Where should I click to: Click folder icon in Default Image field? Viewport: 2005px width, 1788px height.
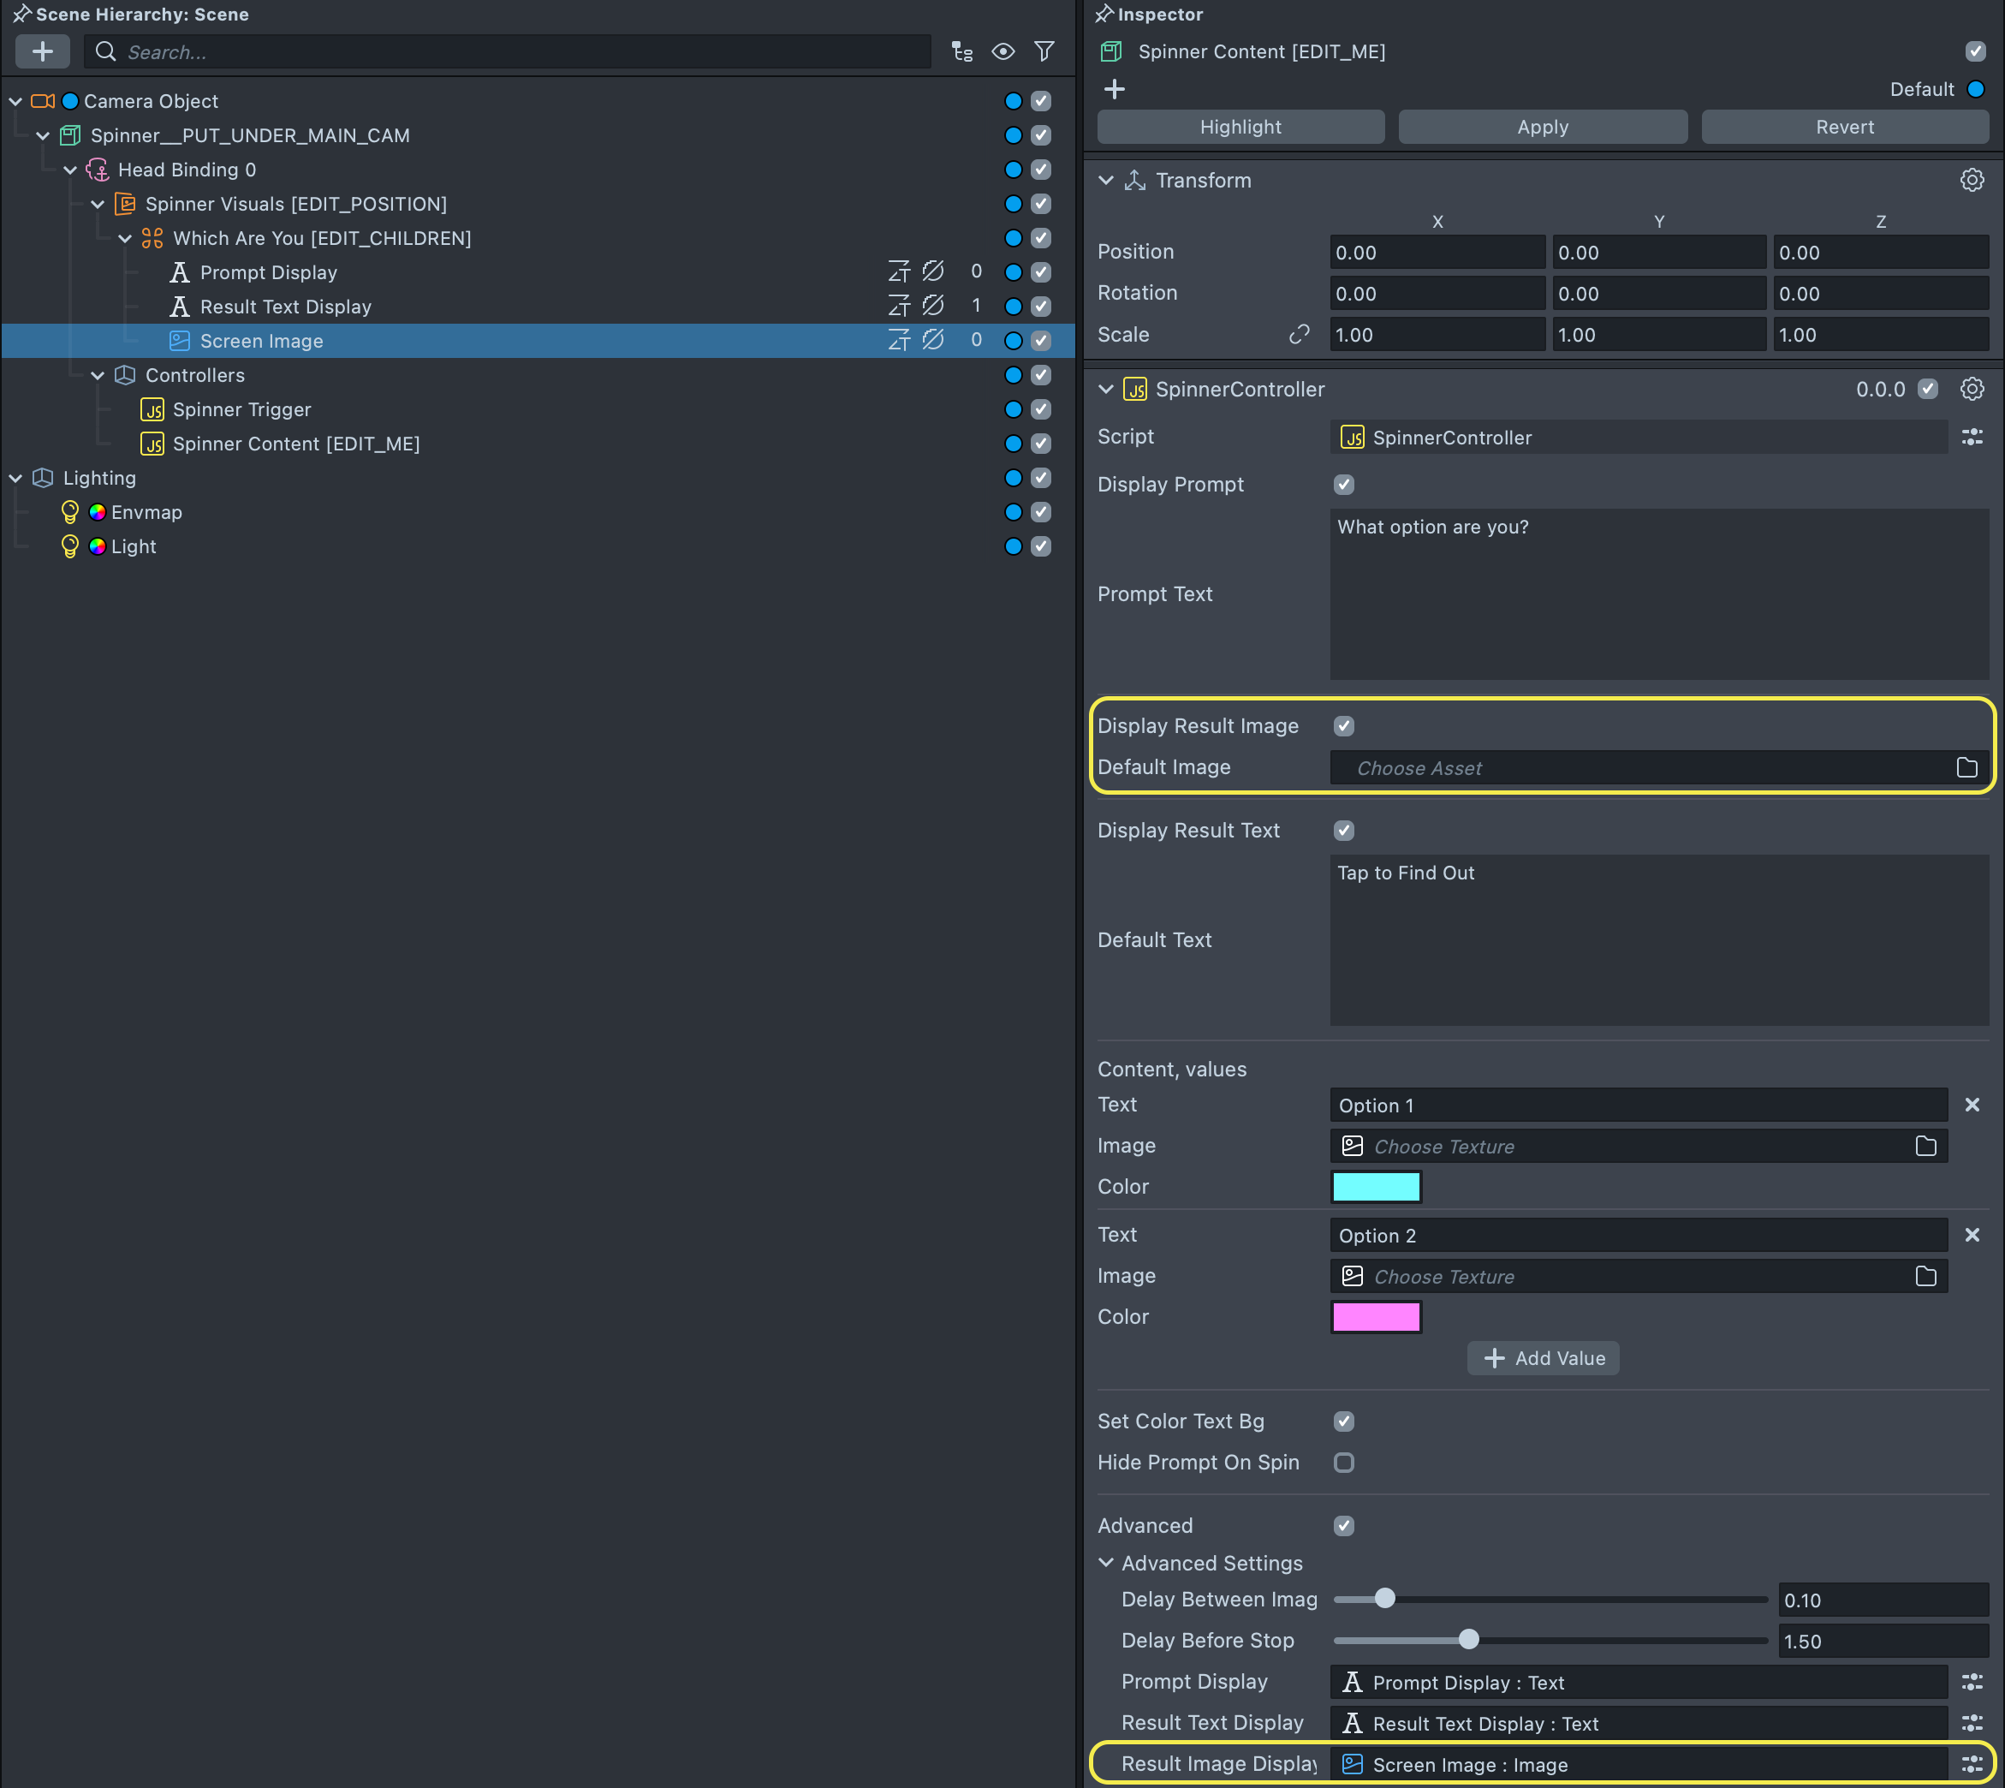click(1966, 767)
